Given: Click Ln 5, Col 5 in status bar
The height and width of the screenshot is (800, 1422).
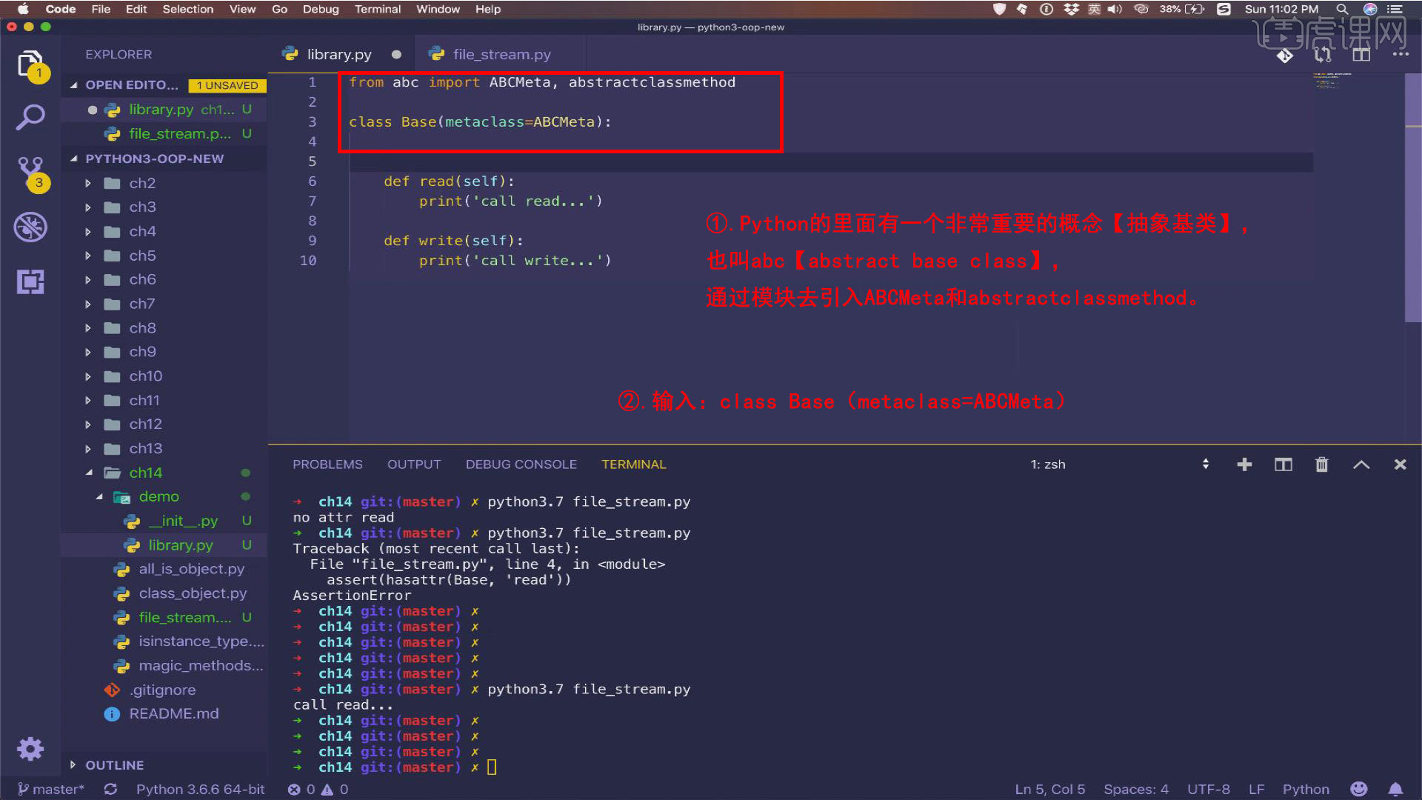Looking at the screenshot, I should [1049, 789].
